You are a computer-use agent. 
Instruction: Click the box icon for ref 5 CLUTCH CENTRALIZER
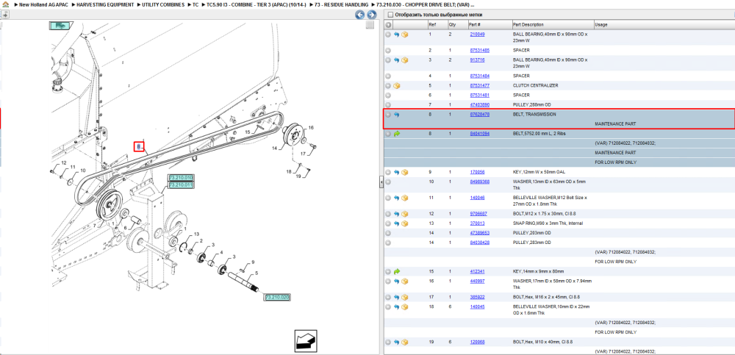[x=396, y=86]
